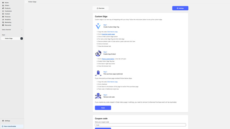Click the Marketing target icon
Viewport: 230px width, 129px height.
tap(3, 22)
